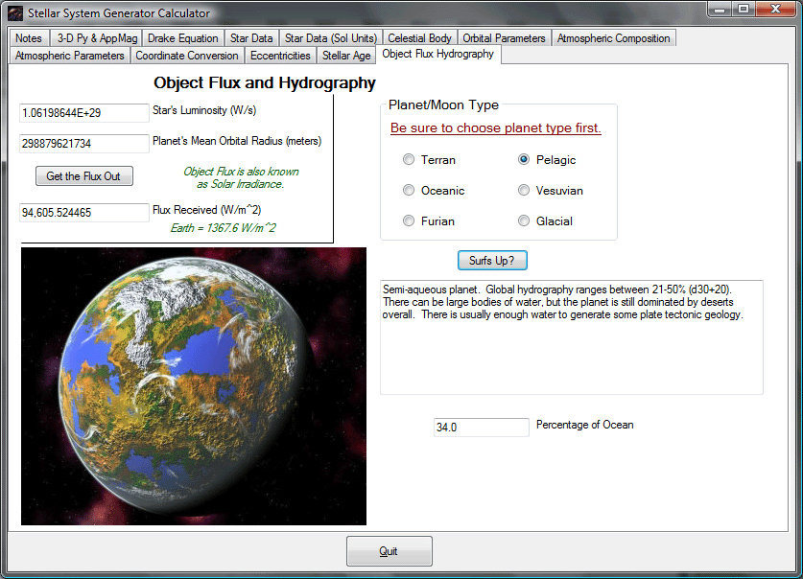The height and width of the screenshot is (579, 803).
Task: Minimize the Stellar System Generator window
Action: click(x=720, y=9)
